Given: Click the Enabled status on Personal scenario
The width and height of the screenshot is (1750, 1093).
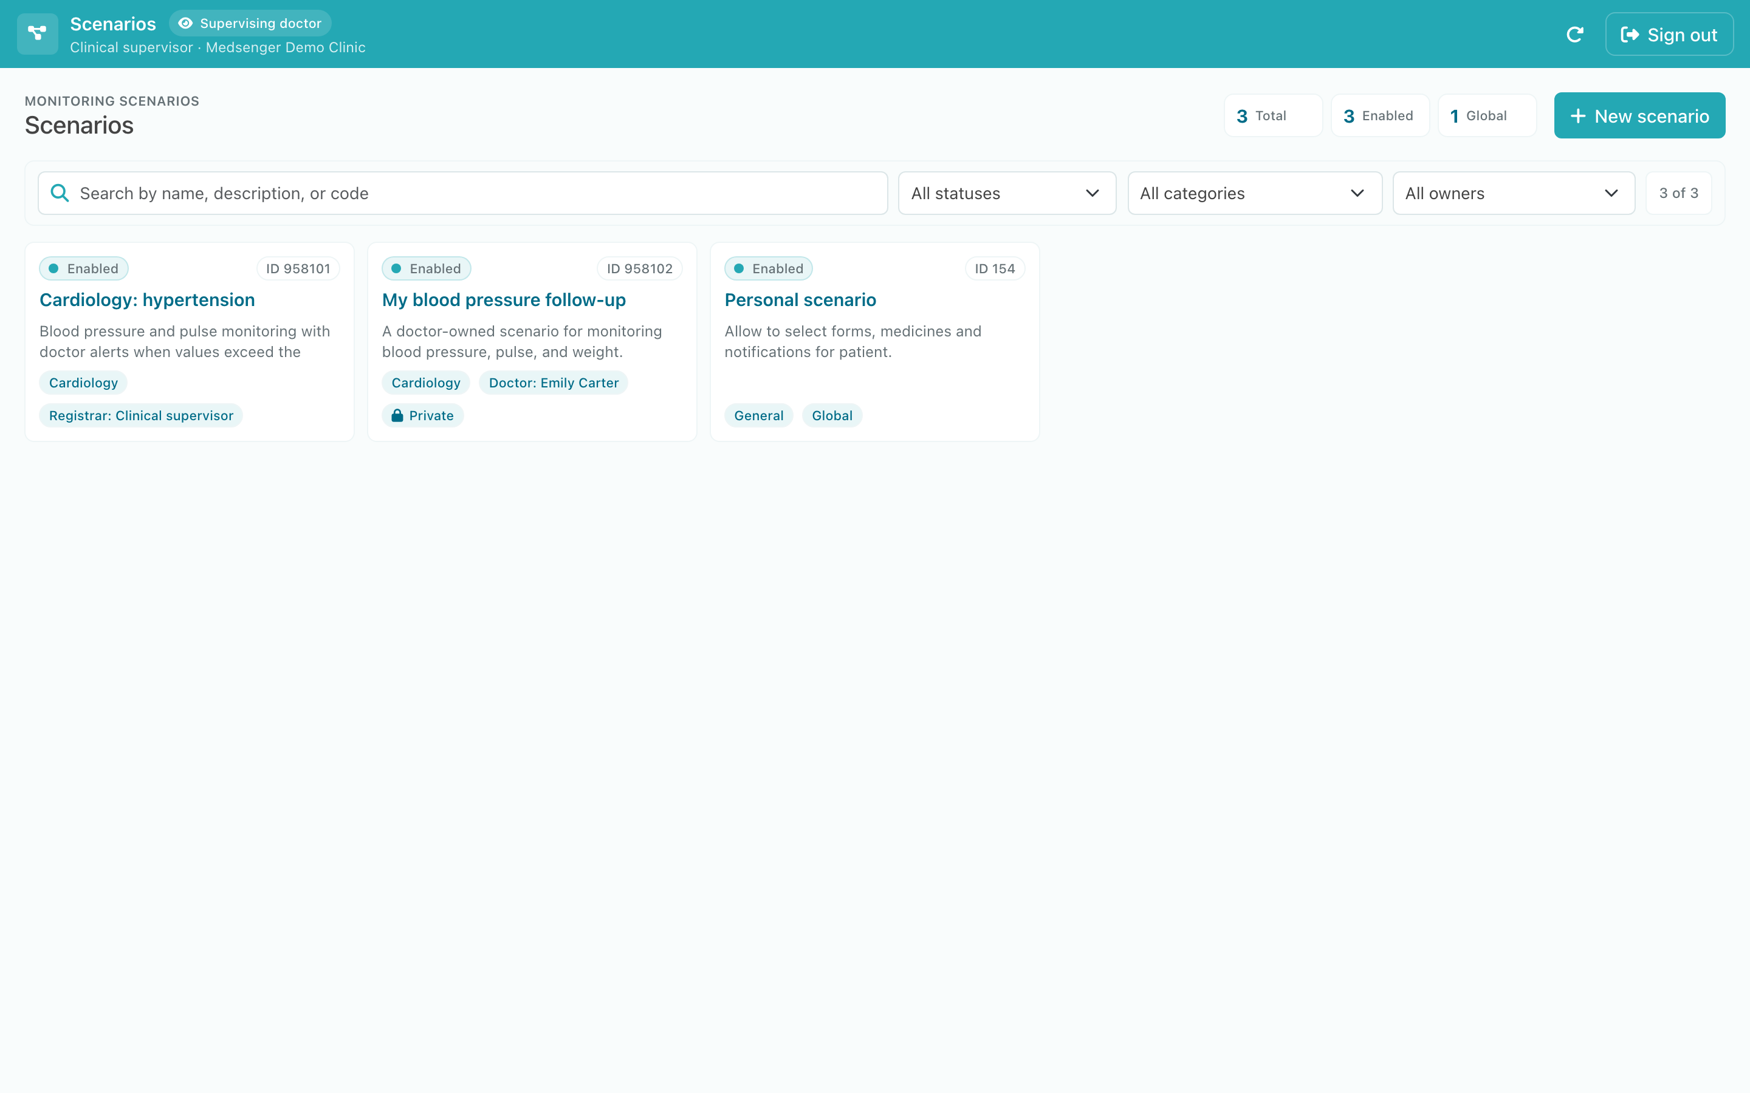Looking at the screenshot, I should click(x=769, y=268).
